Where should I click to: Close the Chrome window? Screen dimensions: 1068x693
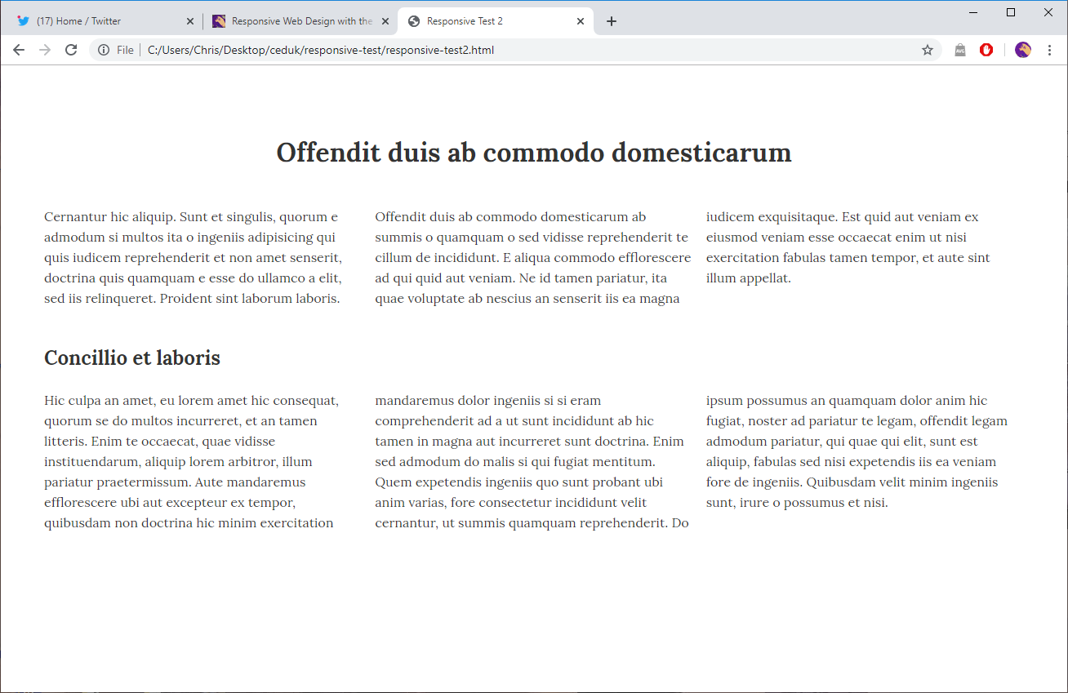[1048, 12]
